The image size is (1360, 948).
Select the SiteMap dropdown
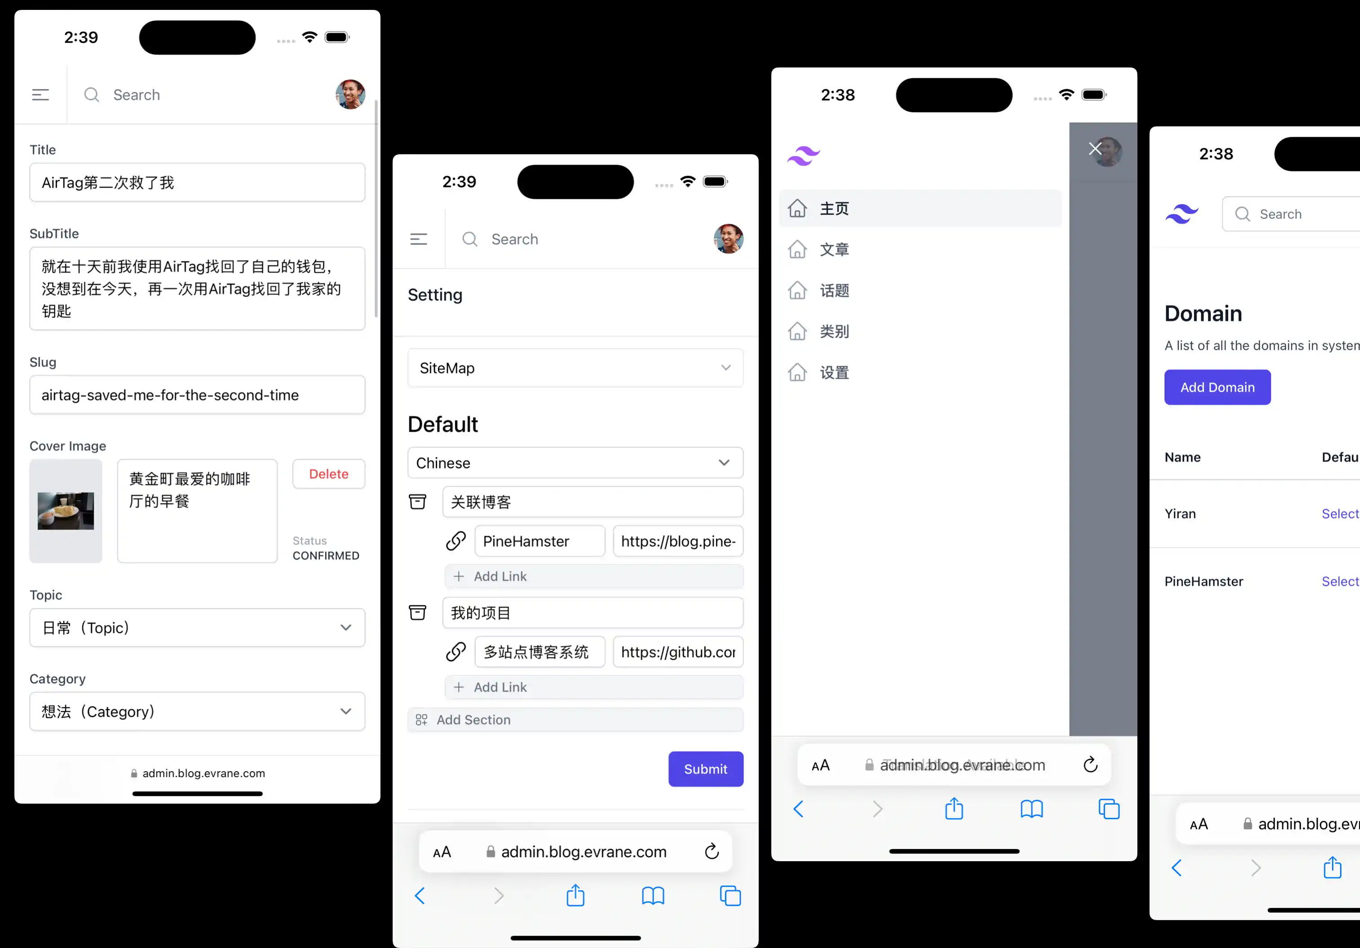576,367
